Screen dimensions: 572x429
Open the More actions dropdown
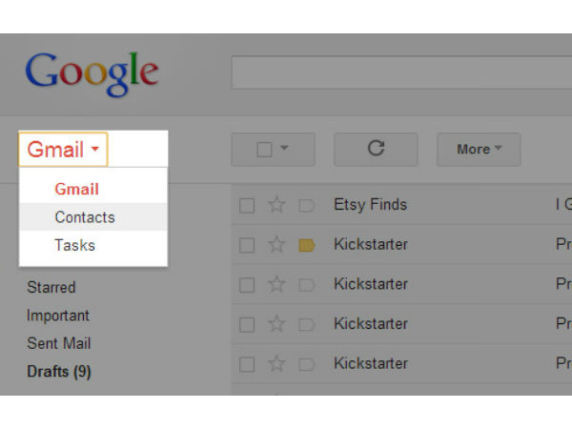479,149
